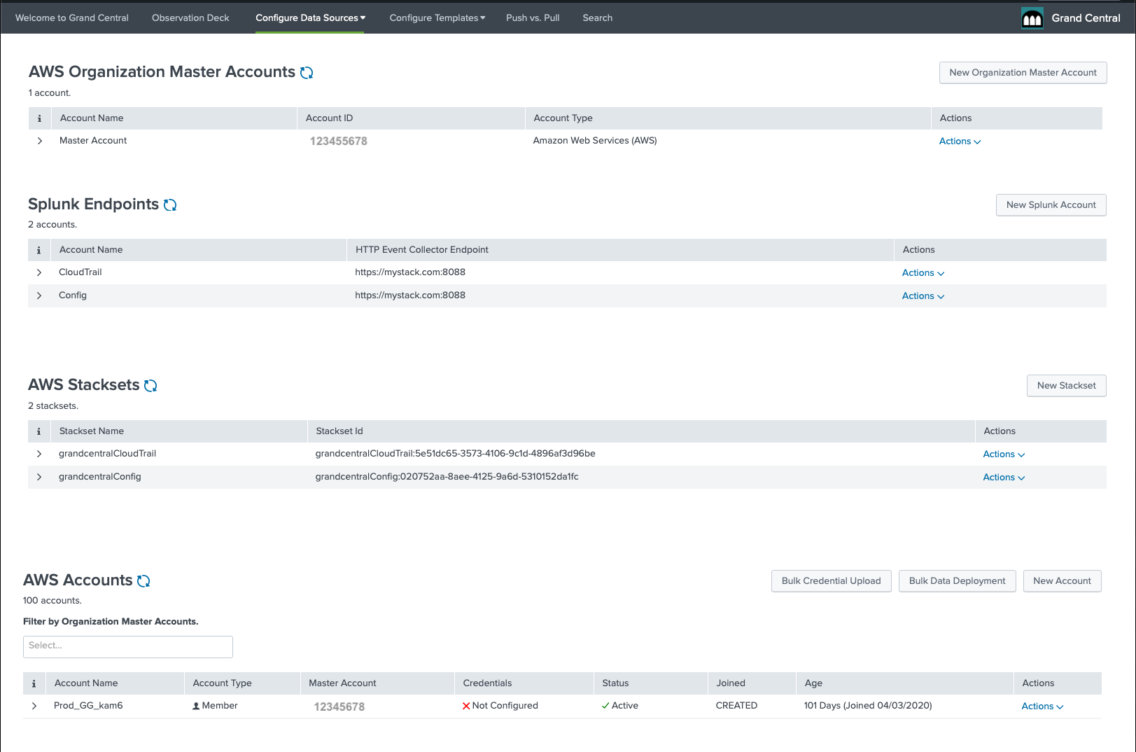Click the Member account type icon
This screenshot has width=1136, height=752.
pos(196,706)
